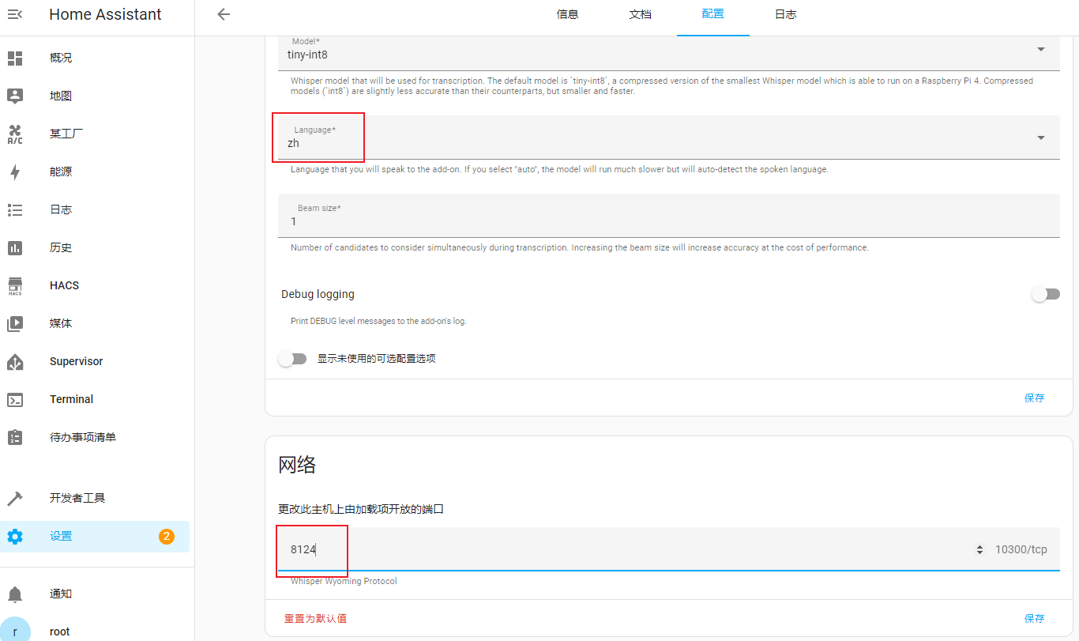1079x641 pixels.
Task: Save network settings with lower 保存 button
Action: tap(1034, 618)
